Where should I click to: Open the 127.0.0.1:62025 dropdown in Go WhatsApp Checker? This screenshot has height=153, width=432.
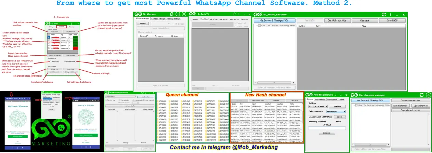pyautogui.click(x=120, y=97)
